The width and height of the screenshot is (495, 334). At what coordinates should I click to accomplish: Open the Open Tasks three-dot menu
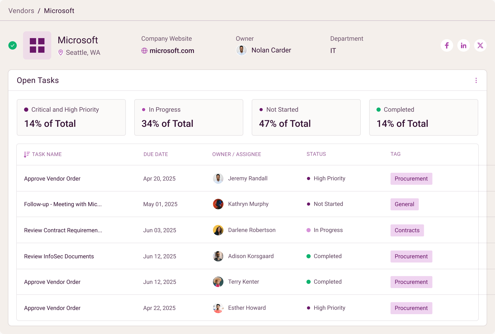tap(476, 80)
